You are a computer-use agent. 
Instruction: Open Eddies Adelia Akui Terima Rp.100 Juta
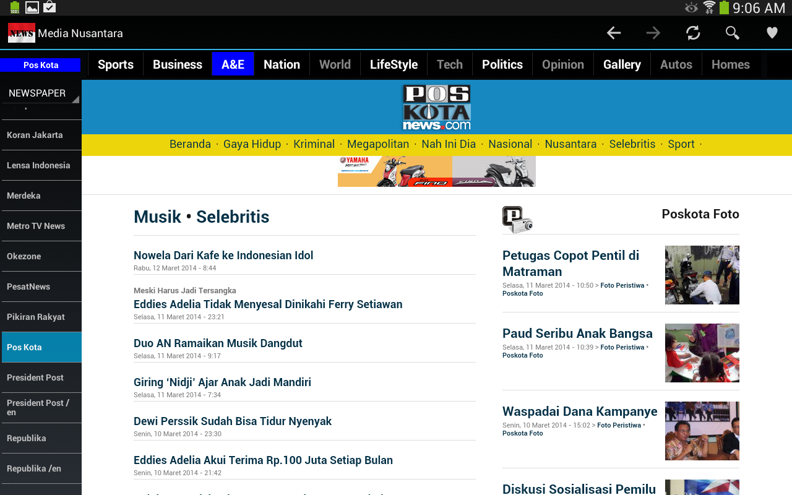pos(263,460)
